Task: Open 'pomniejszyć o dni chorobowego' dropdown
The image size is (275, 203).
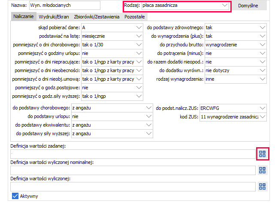Action: [x=112, y=45]
